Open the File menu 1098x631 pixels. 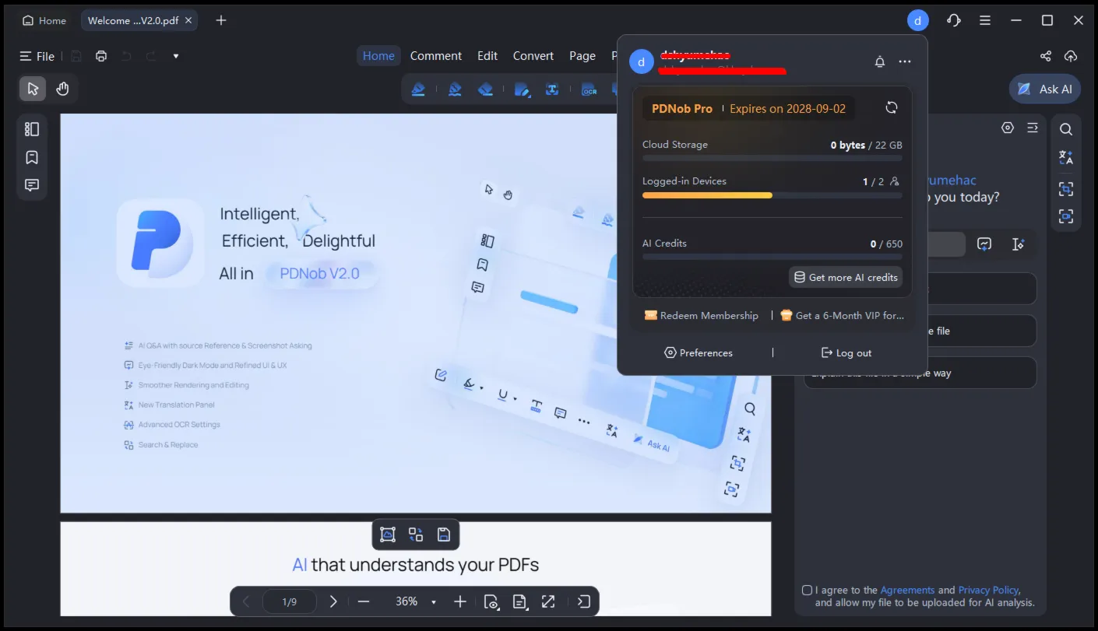pyautogui.click(x=37, y=56)
